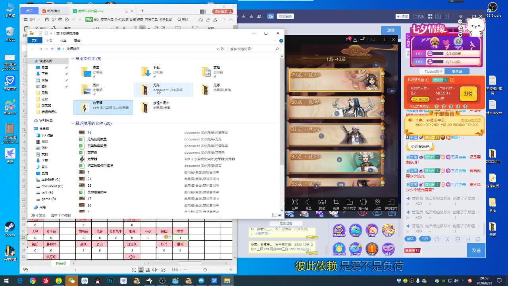508x286 pixels.
Task: Click the 摇一摇 shake icon in emulator toolbar
Action: coord(363,204)
